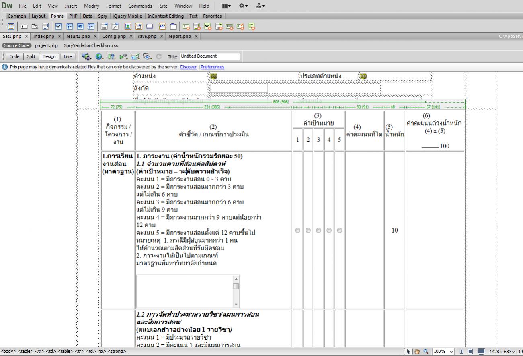Insert a Hidden Field form object

(x=35, y=26)
